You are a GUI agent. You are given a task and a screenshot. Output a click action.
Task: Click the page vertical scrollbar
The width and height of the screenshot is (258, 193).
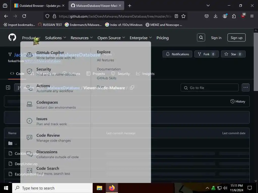pos(256,62)
